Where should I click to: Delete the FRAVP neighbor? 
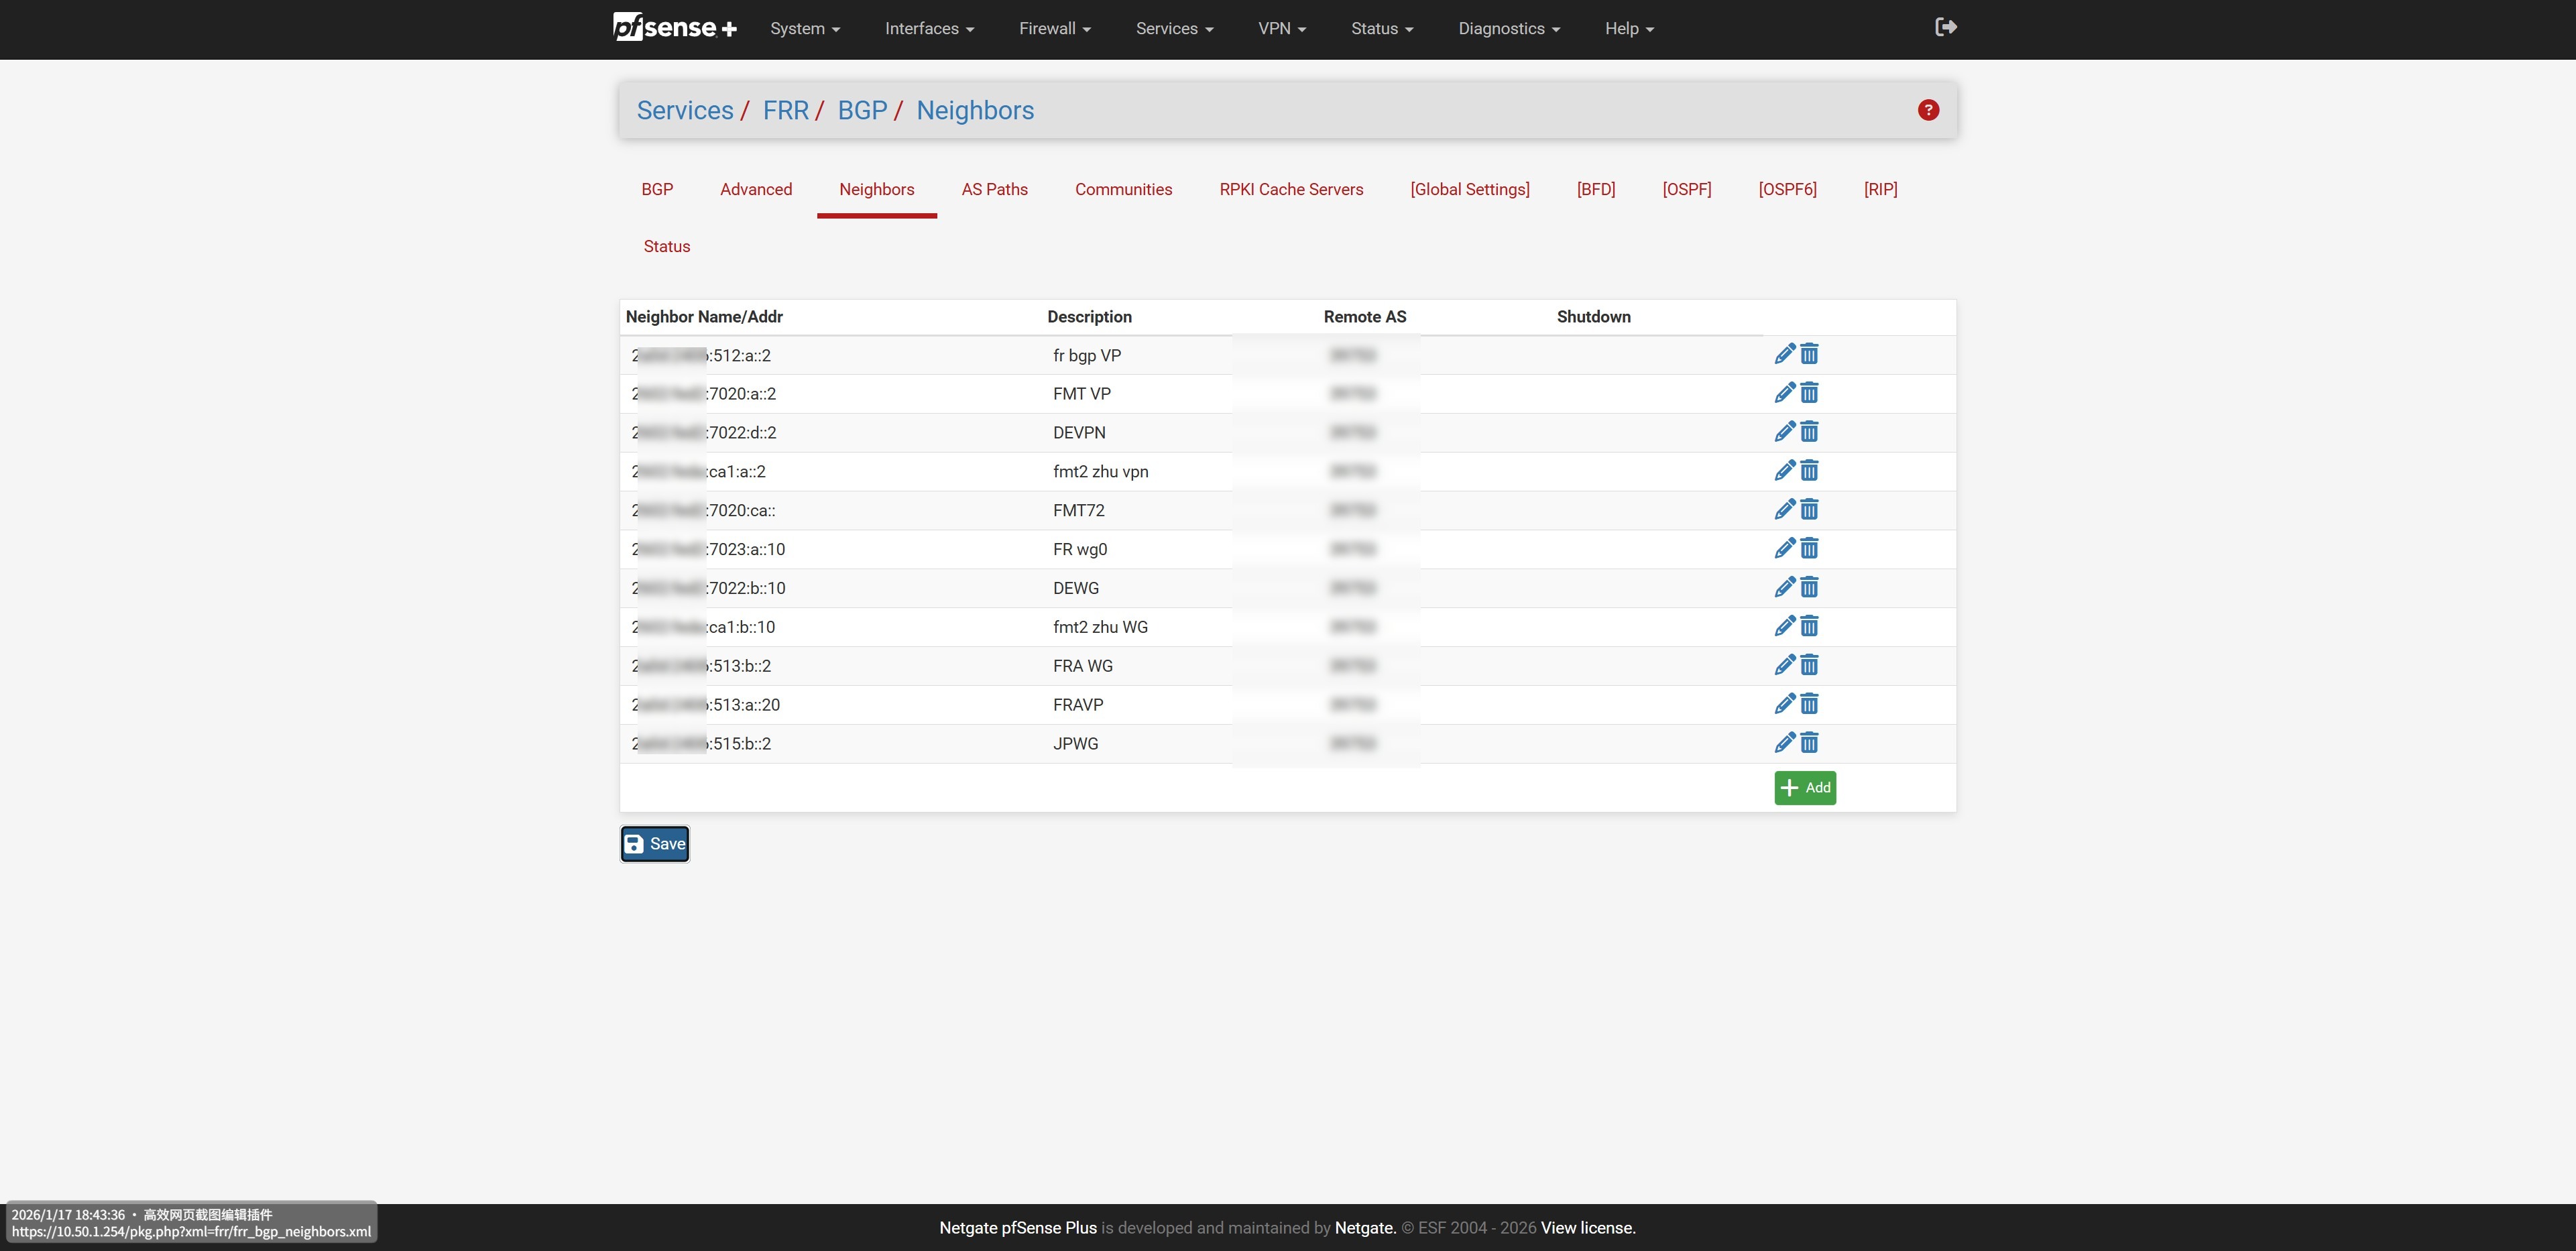point(1809,704)
